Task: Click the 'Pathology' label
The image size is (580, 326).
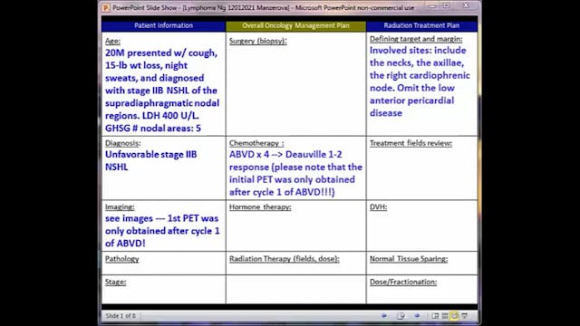Action: pyautogui.click(x=121, y=259)
